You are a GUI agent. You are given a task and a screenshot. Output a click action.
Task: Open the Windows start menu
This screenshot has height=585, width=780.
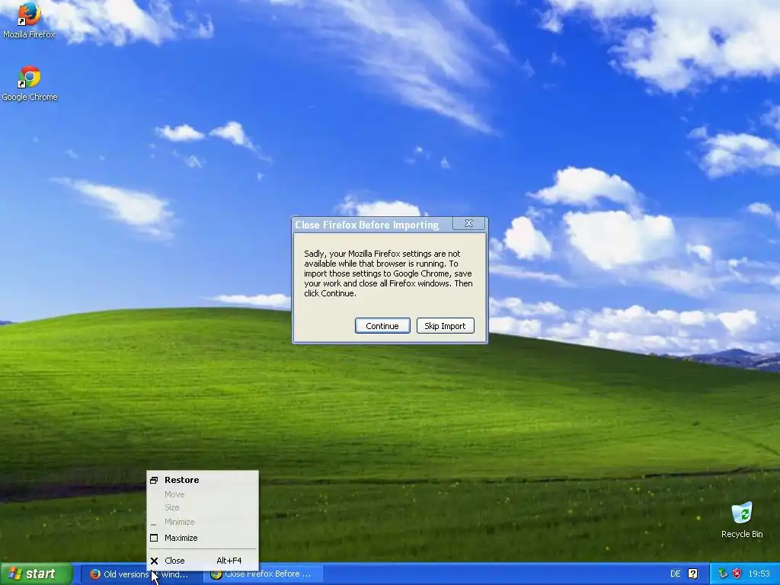37,574
